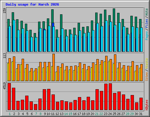Screen dimensions: 150x117
Task: Click the 4519 KBytes axis value
Action: coord(4,86)
